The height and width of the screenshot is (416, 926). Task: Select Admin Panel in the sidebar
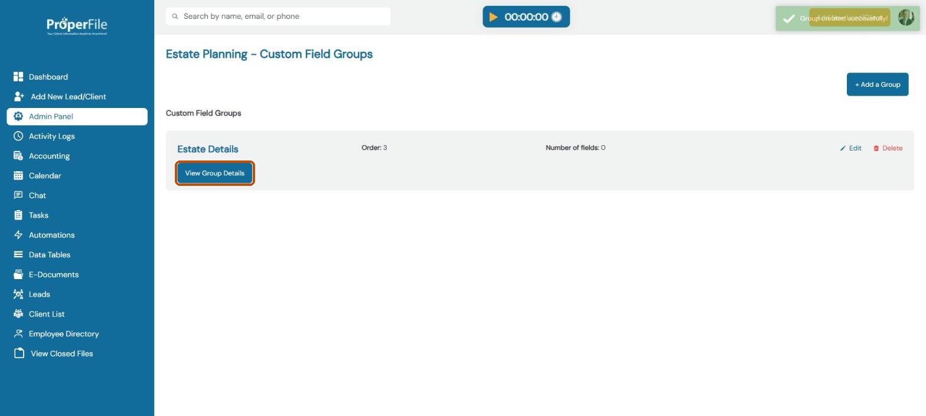pyautogui.click(x=77, y=116)
